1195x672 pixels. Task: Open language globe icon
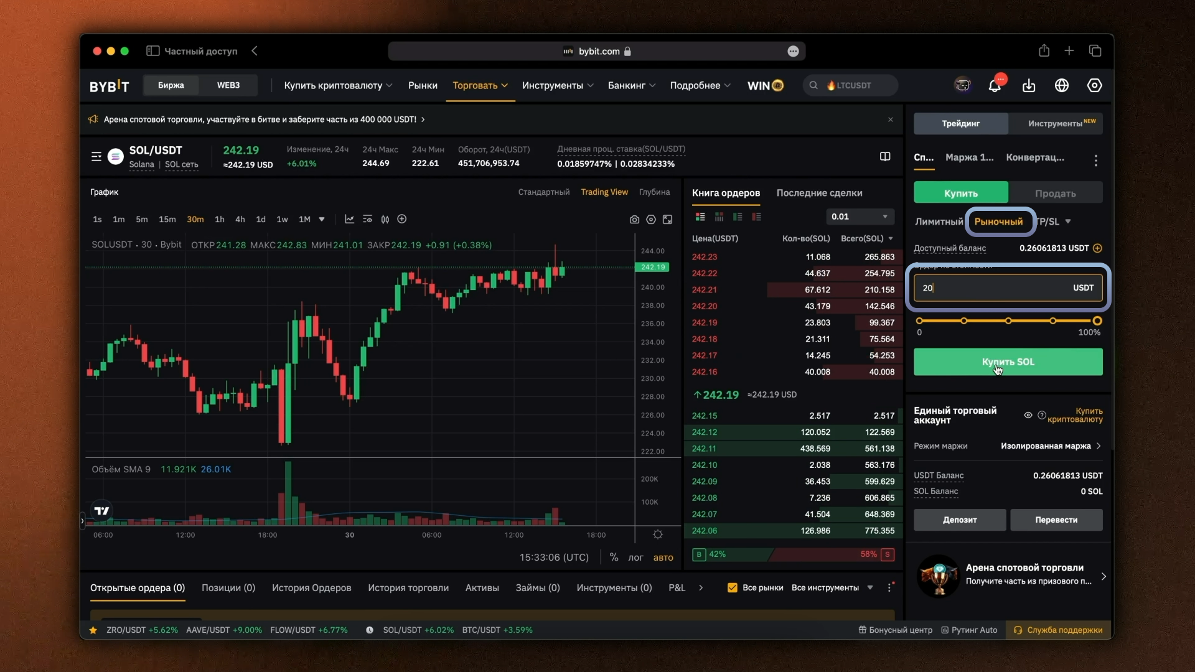(1062, 86)
